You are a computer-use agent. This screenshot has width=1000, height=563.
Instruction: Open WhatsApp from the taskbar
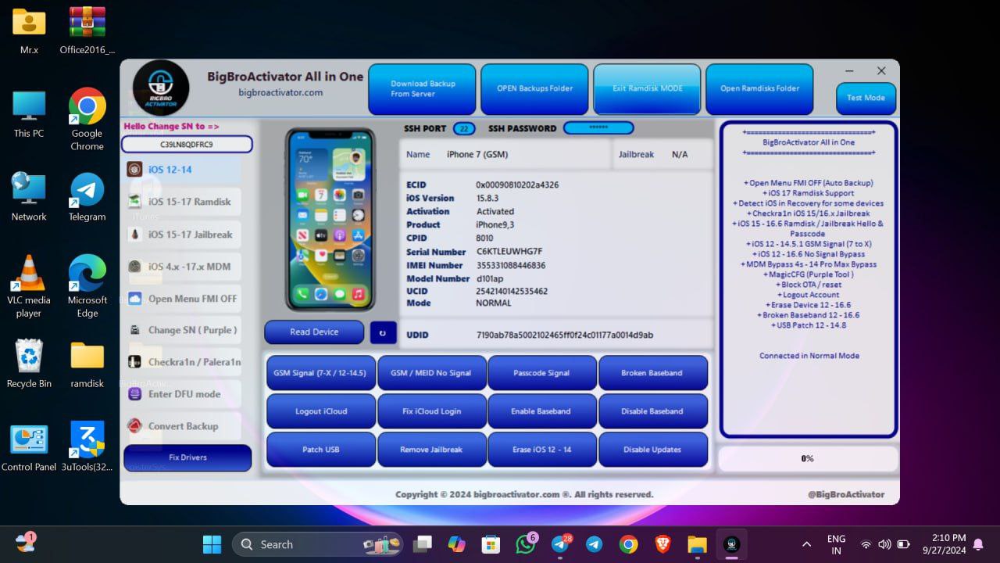pos(526,544)
